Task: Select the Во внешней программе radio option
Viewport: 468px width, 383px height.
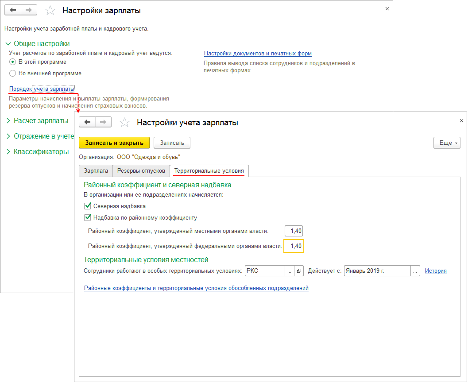Action: pos(13,74)
